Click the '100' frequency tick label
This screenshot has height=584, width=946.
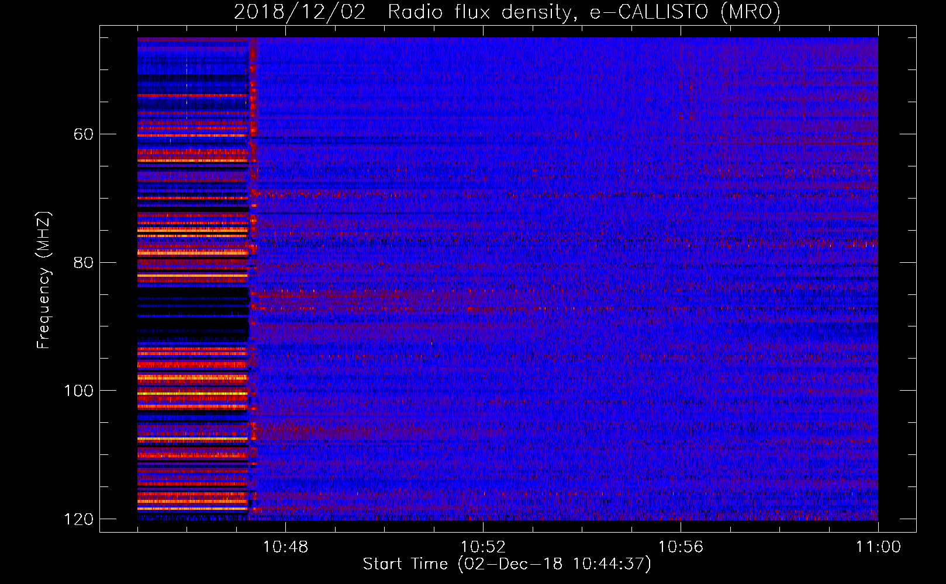(79, 391)
